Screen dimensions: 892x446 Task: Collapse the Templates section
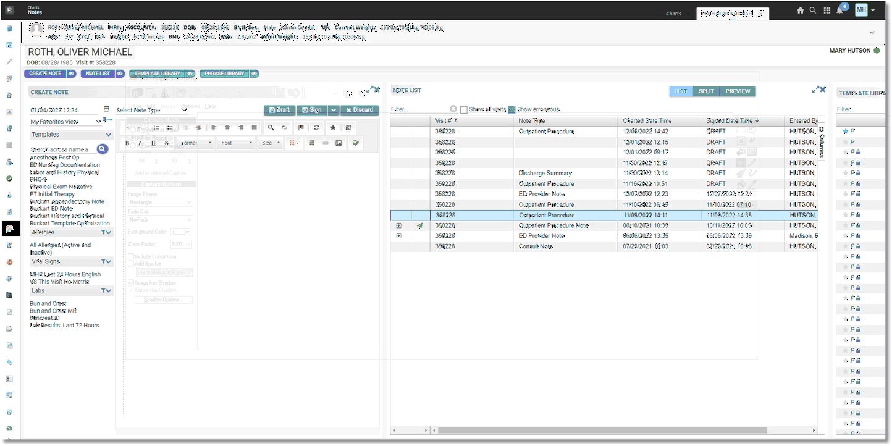click(x=109, y=134)
